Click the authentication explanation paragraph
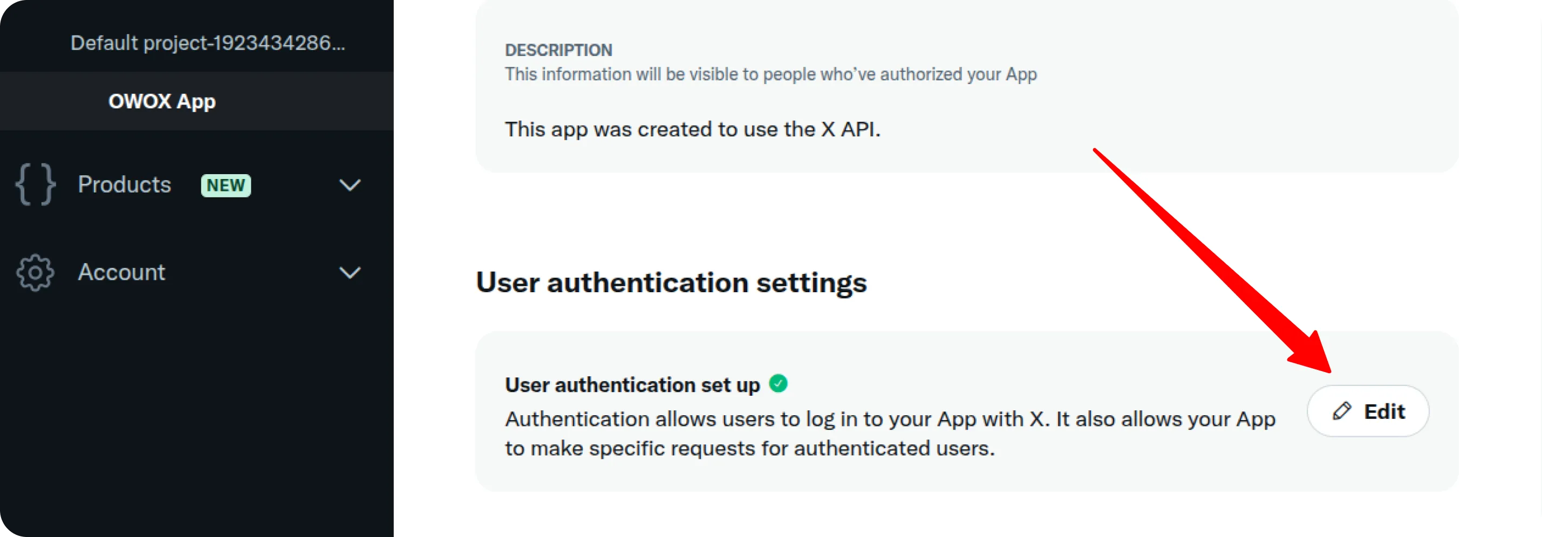The image size is (1542, 537). tap(890, 433)
